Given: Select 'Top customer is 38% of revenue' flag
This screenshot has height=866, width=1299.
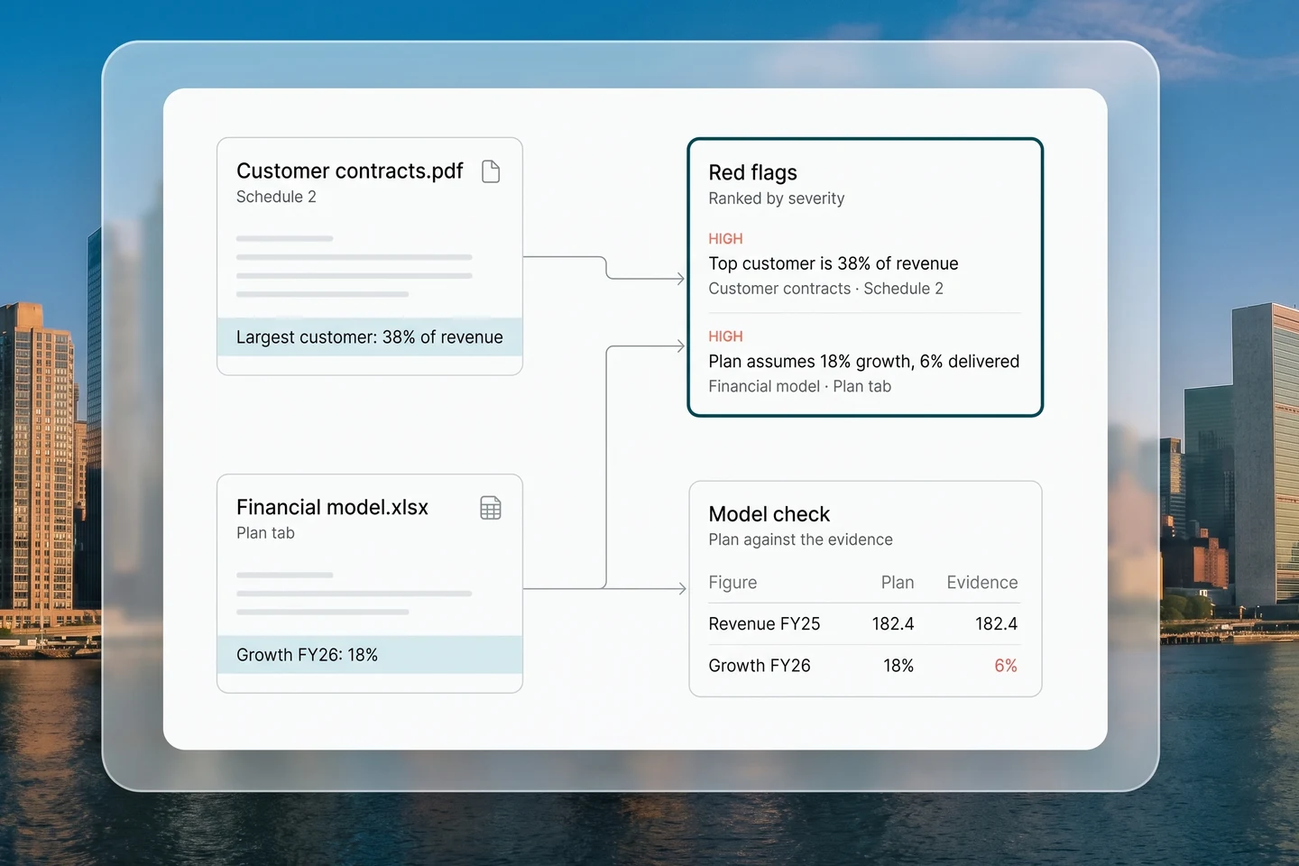Looking at the screenshot, I should [x=834, y=263].
